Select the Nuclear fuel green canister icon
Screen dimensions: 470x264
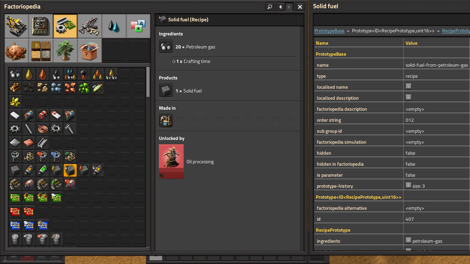(x=43, y=170)
